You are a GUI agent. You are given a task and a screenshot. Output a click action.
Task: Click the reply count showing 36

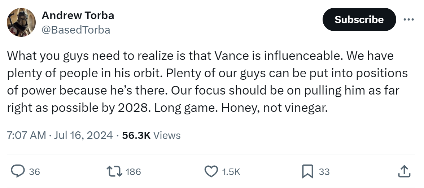click(x=34, y=172)
